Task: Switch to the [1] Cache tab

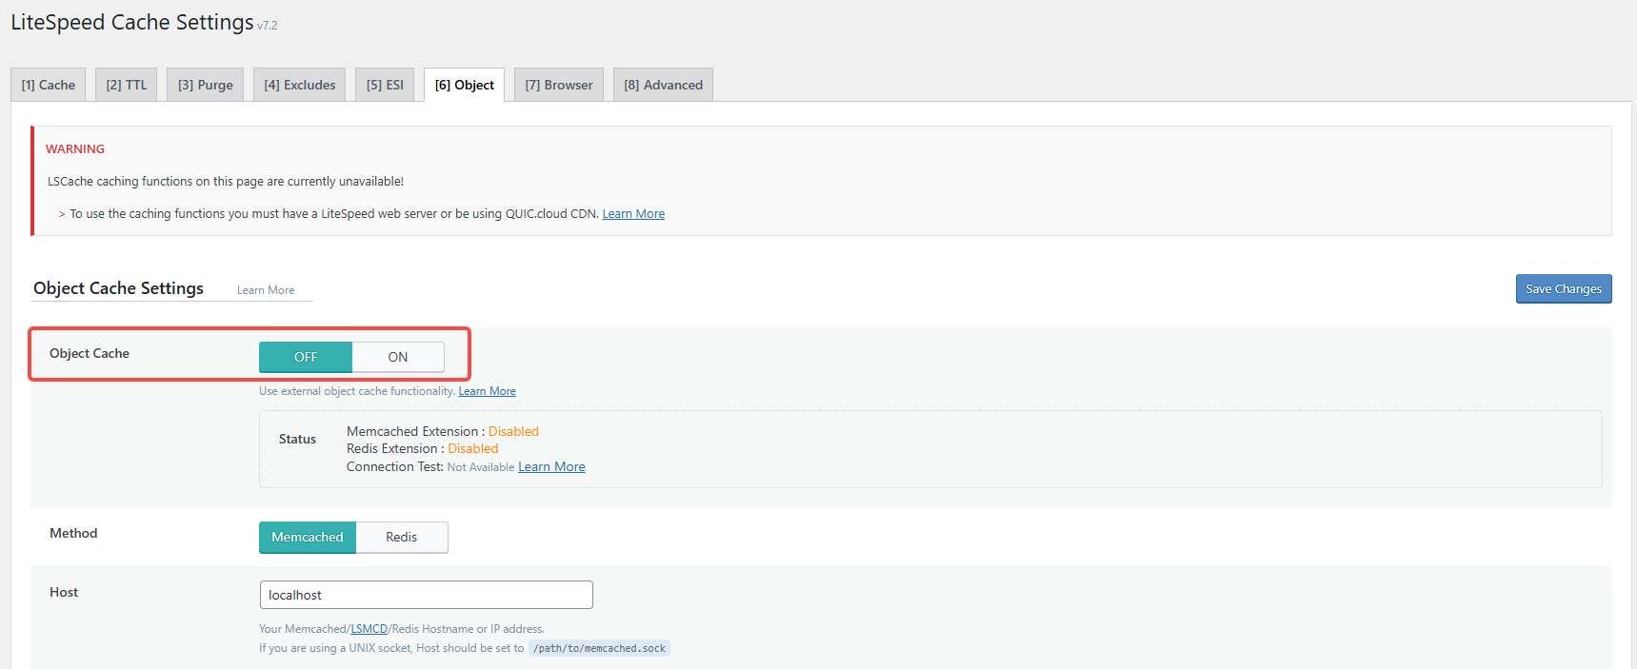Action: (49, 85)
